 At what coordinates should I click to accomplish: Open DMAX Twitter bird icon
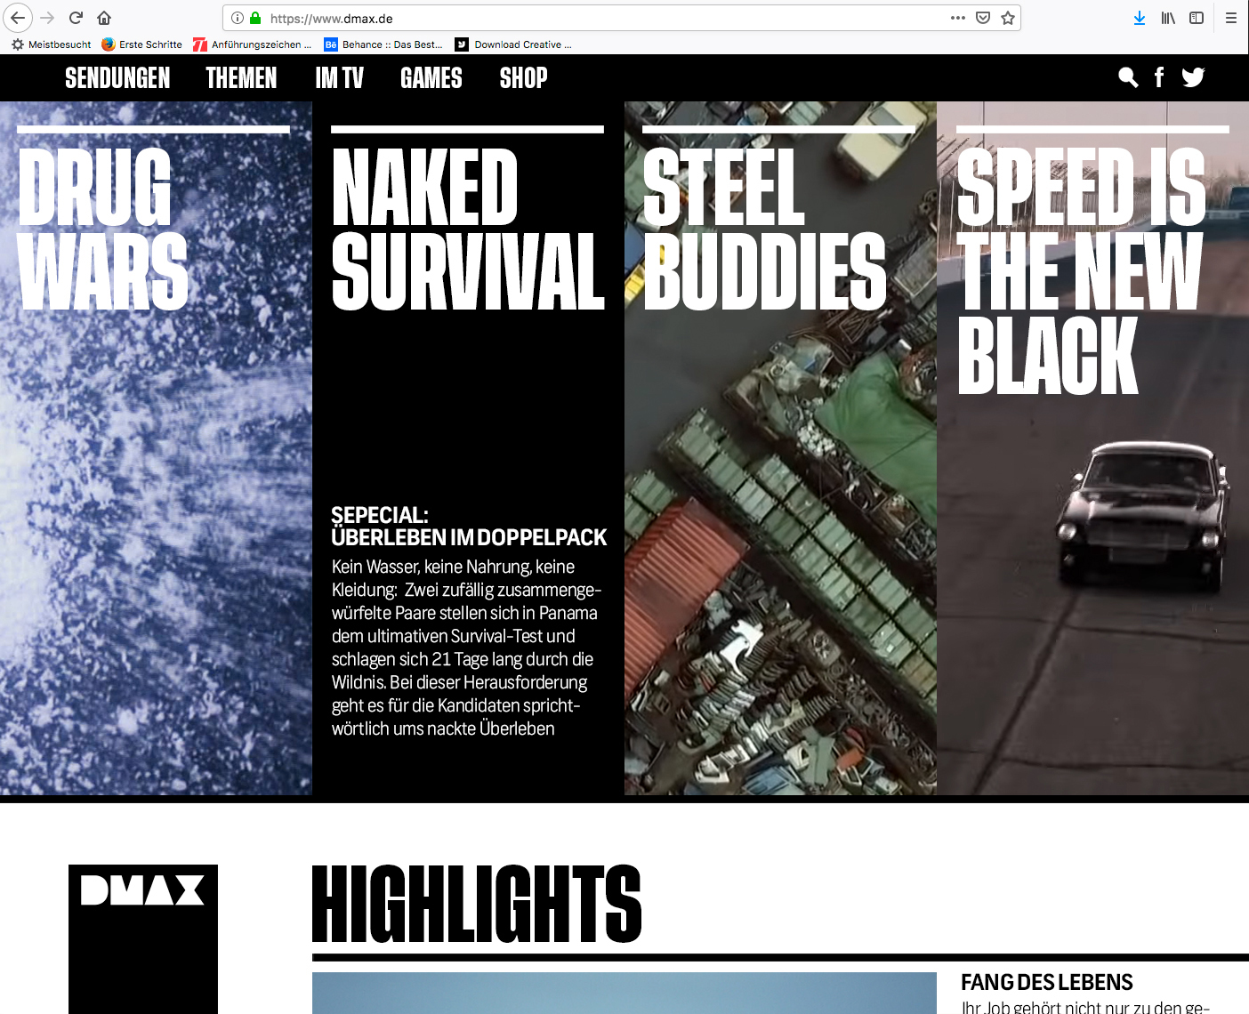pos(1193,77)
